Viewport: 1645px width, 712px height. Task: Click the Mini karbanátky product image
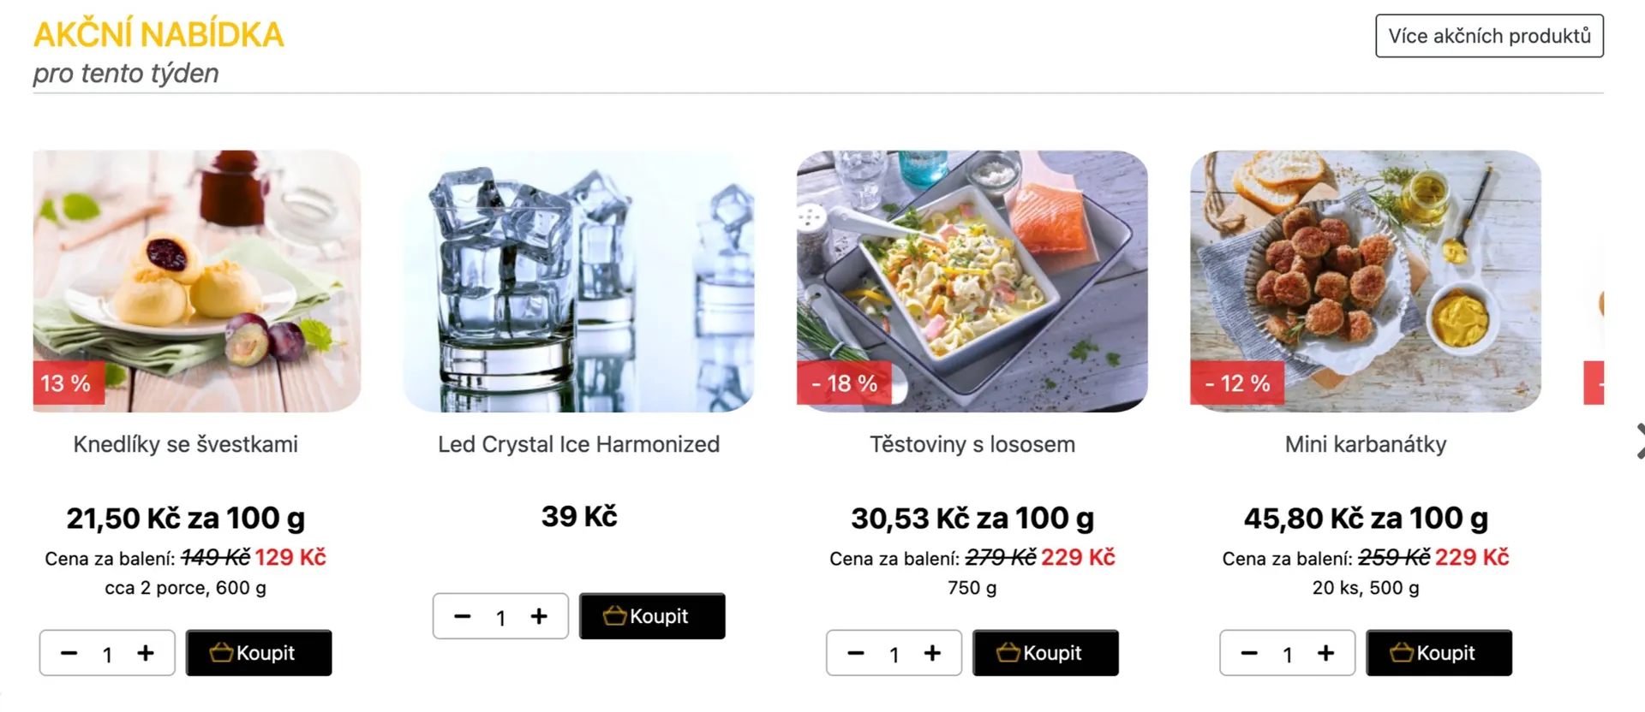pyautogui.click(x=1366, y=281)
